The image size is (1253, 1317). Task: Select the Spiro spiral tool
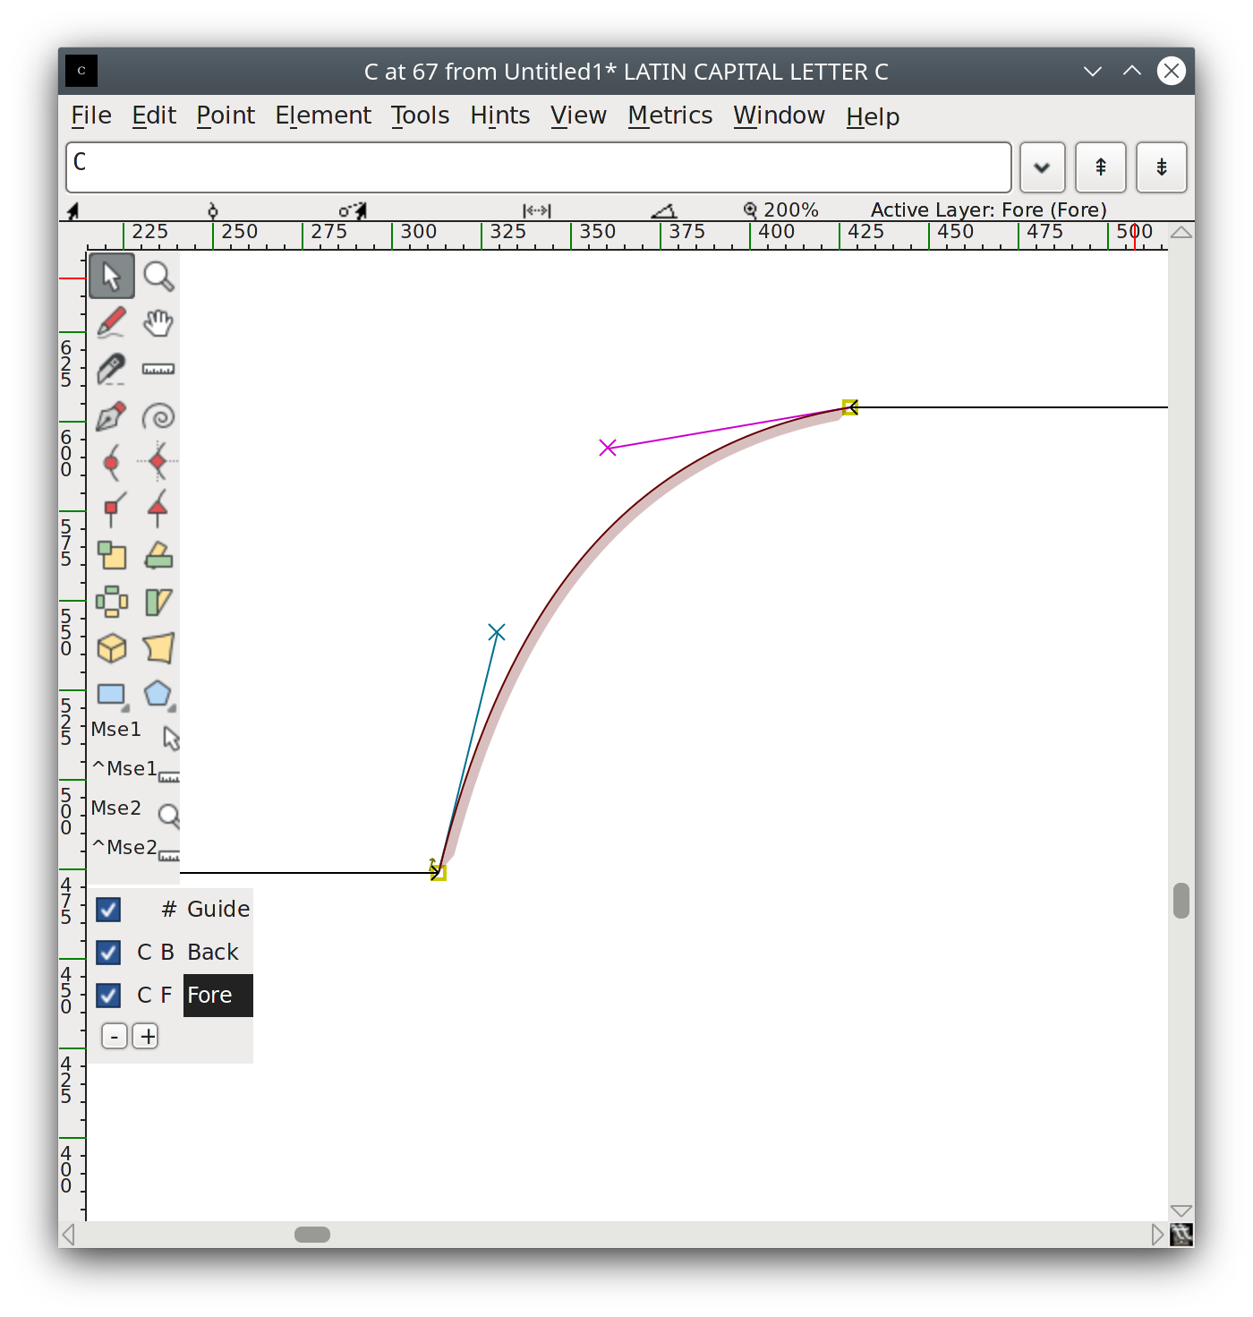click(158, 415)
